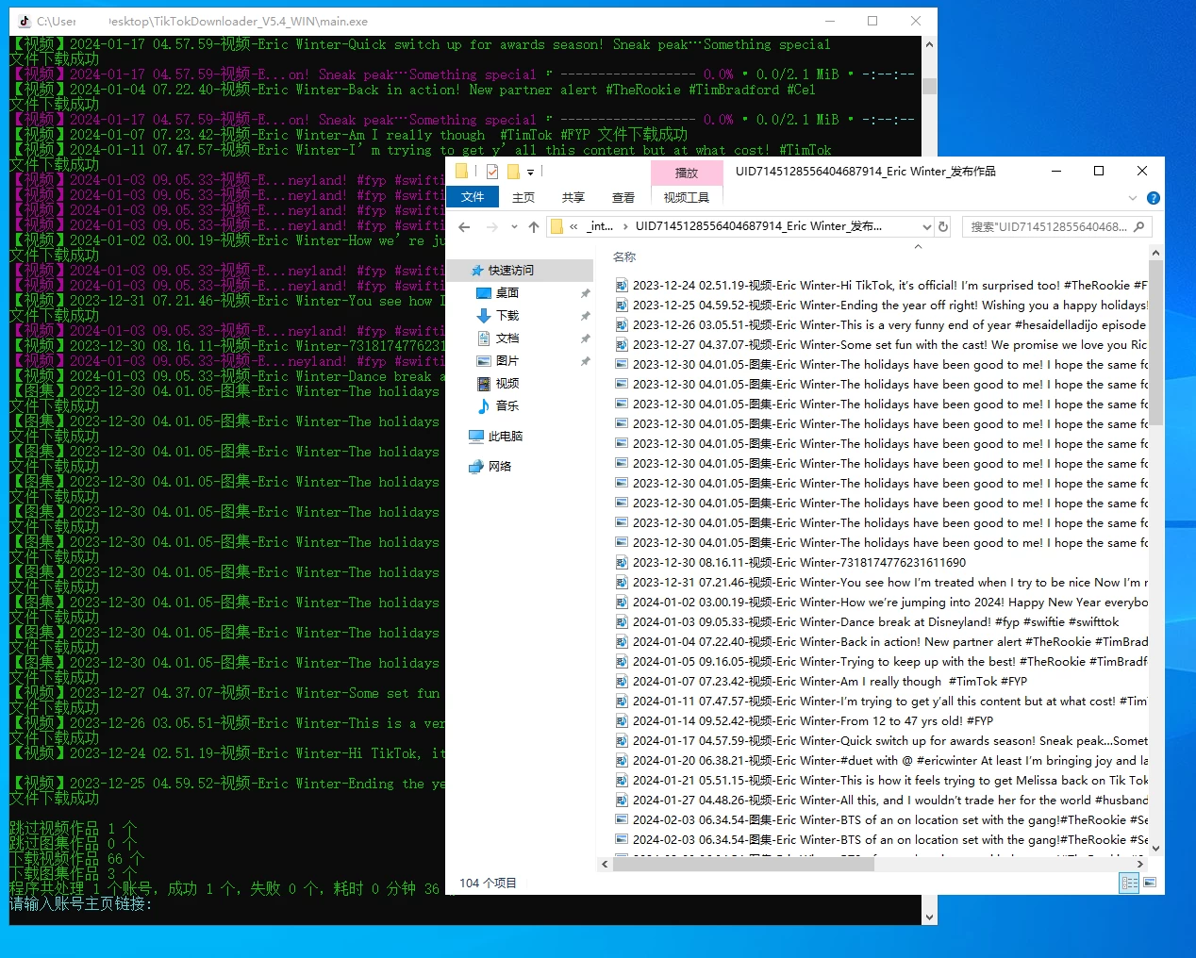Select 此电脑 (This PC) in the navigation pane
The height and width of the screenshot is (958, 1196).
pos(505,437)
